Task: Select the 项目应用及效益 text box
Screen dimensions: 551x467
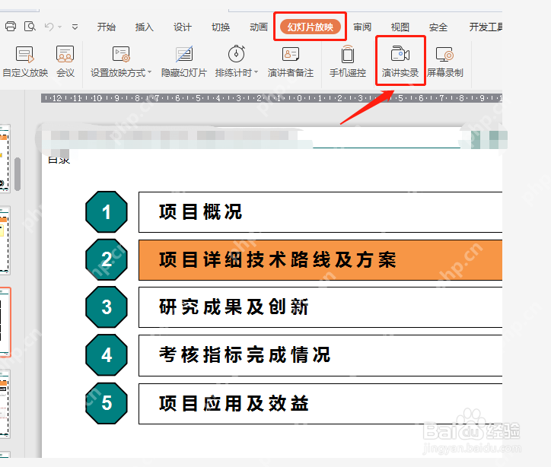Action: [320, 404]
